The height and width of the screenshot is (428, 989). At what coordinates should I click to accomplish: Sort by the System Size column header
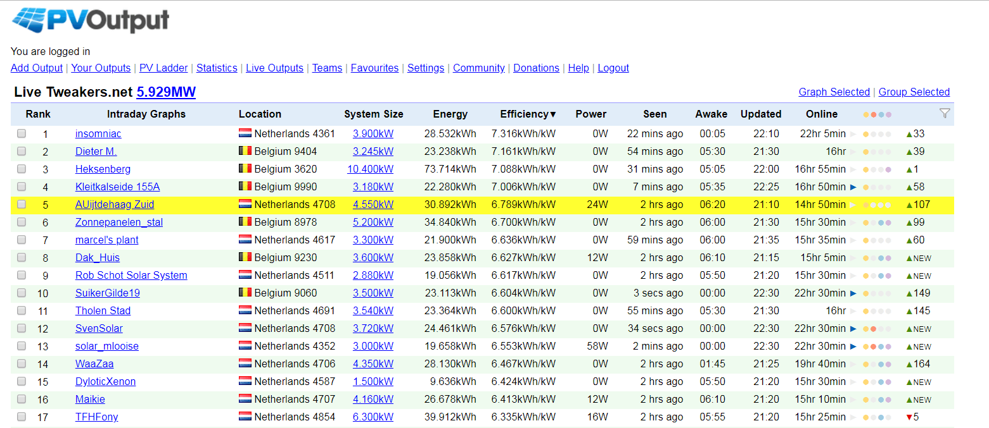tap(373, 114)
